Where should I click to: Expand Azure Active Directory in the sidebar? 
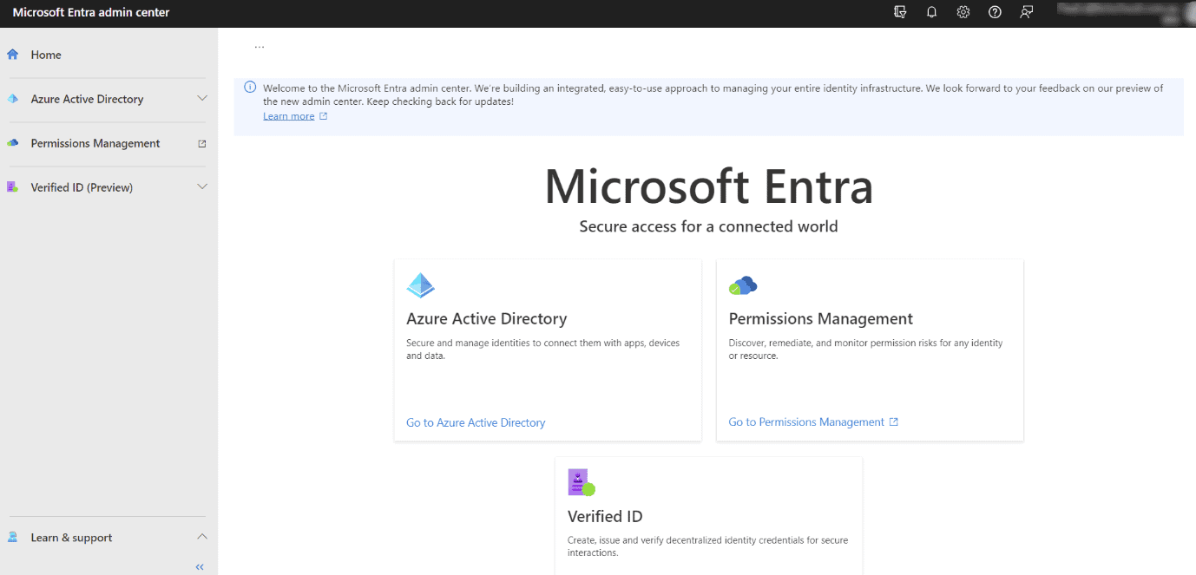[x=202, y=99]
